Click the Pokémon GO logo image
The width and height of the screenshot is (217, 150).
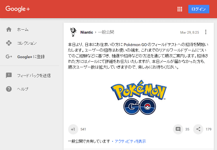[139, 97]
